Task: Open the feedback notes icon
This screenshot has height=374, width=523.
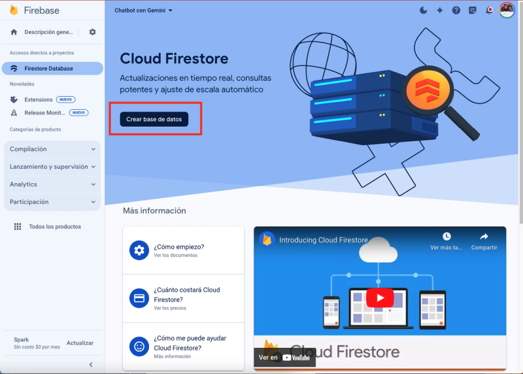Action: (x=472, y=10)
